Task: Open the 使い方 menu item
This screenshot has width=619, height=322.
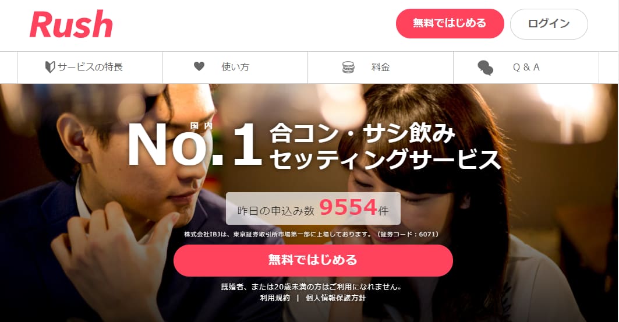Action: [x=235, y=68]
